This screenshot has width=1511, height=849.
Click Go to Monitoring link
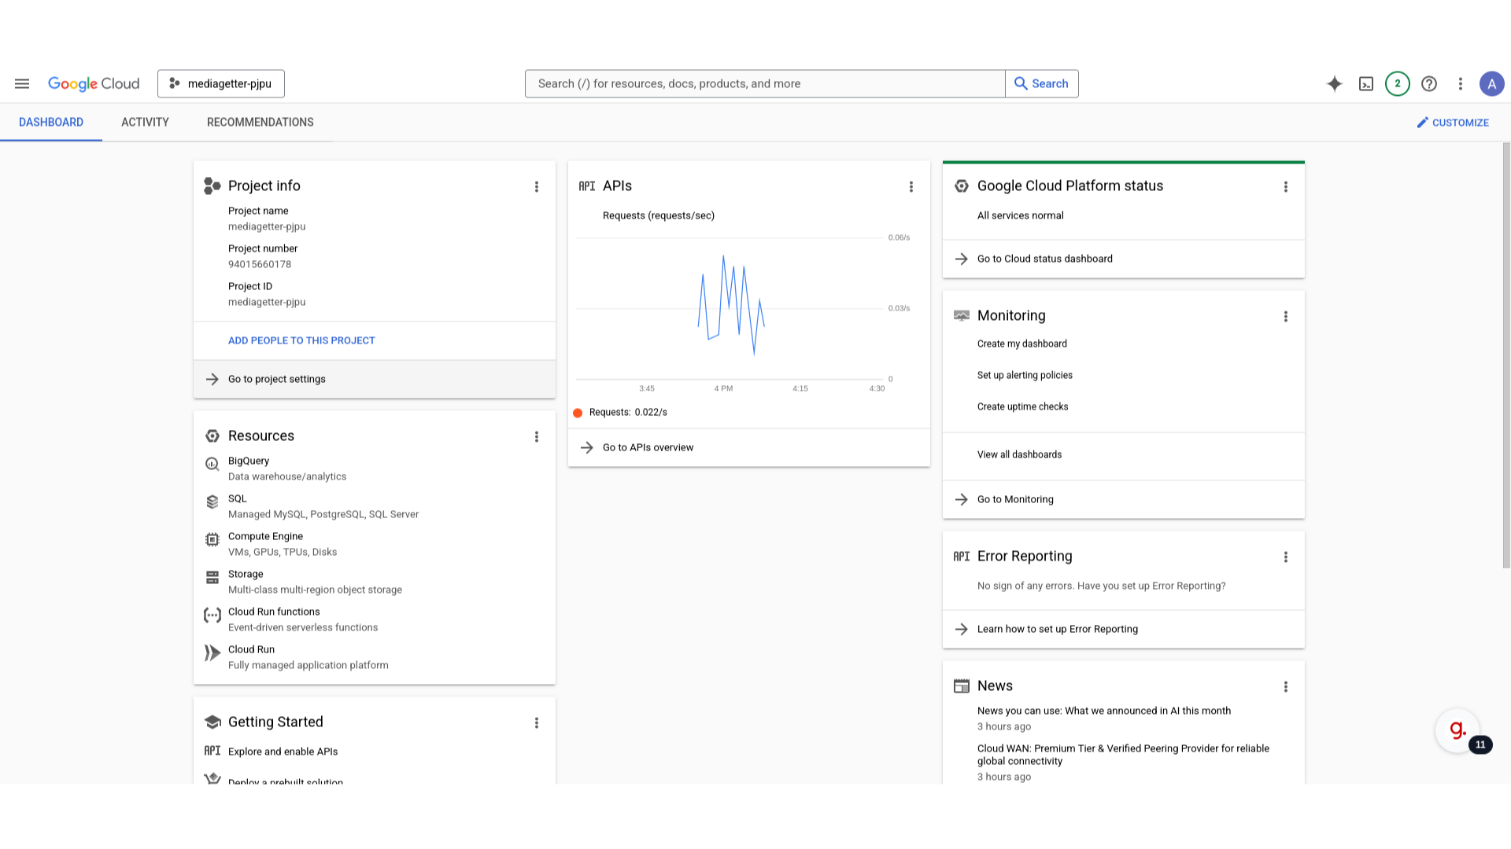coord(1124,499)
